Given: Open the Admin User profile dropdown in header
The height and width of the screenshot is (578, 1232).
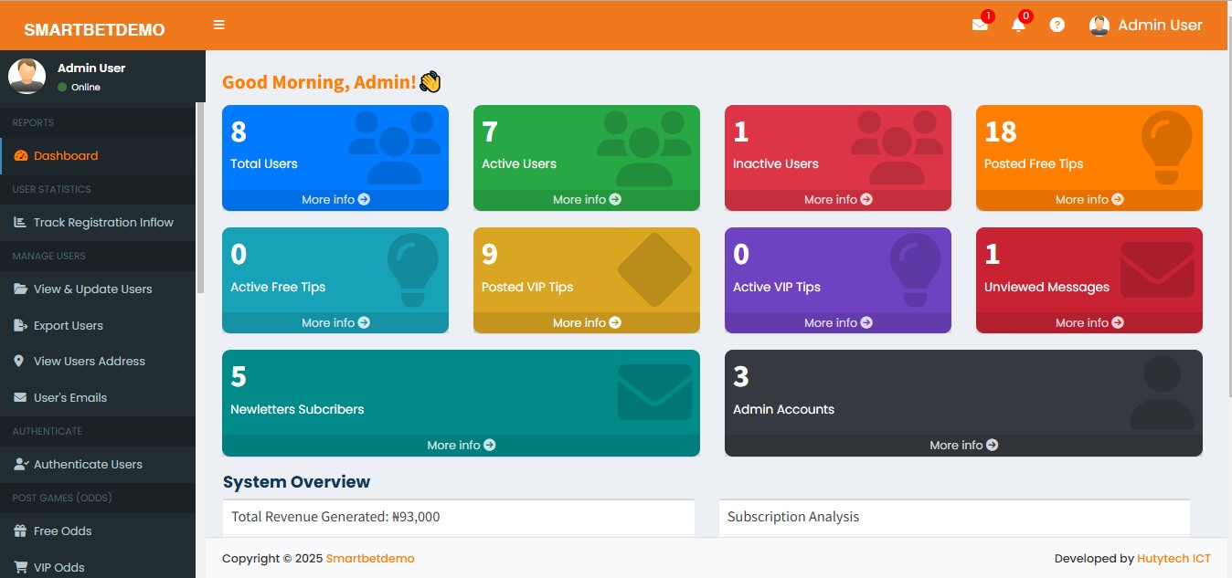Looking at the screenshot, I should click(1146, 26).
